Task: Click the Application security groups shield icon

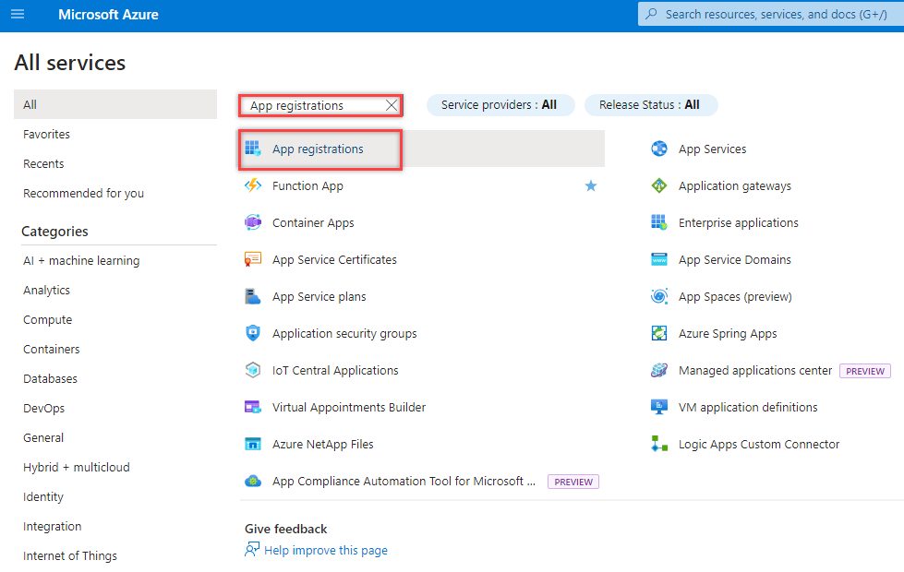Action: point(253,333)
